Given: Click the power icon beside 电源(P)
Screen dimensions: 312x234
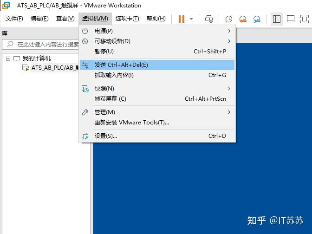Looking at the screenshot, I should click(85, 31).
